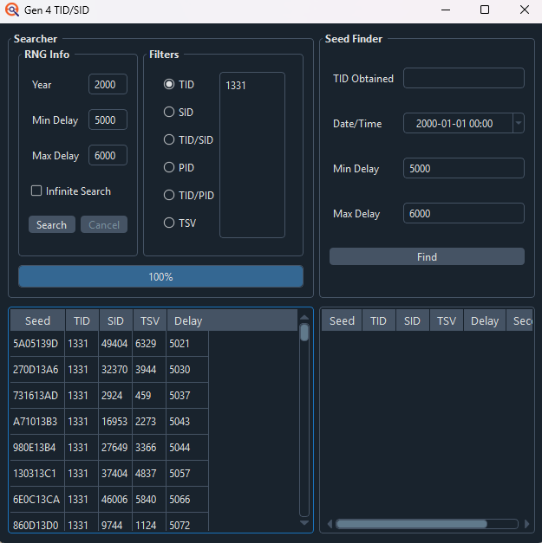The image size is (542, 543).
Task: Focus the TID Obtained input field
Action: pos(464,78)
